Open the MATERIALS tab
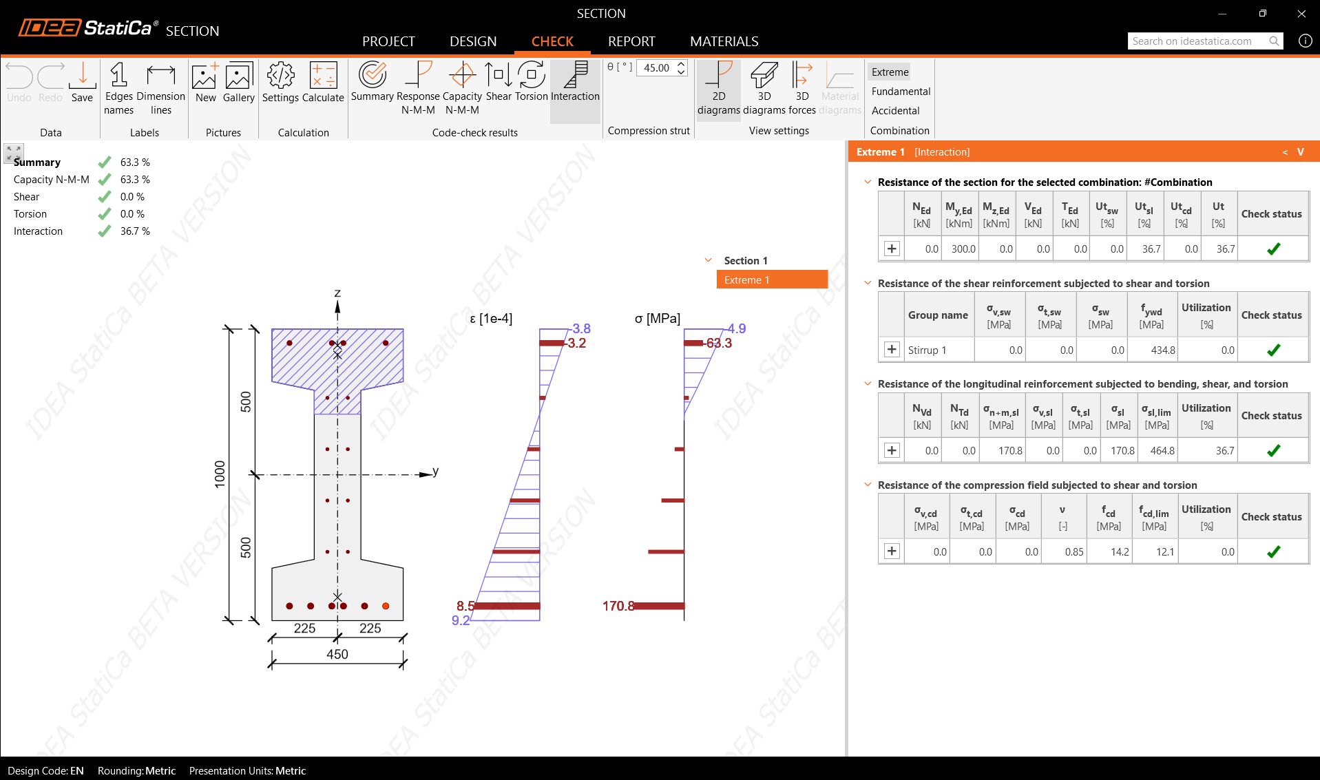Viewport: 1320px width, 780px height. pos(724,41)
